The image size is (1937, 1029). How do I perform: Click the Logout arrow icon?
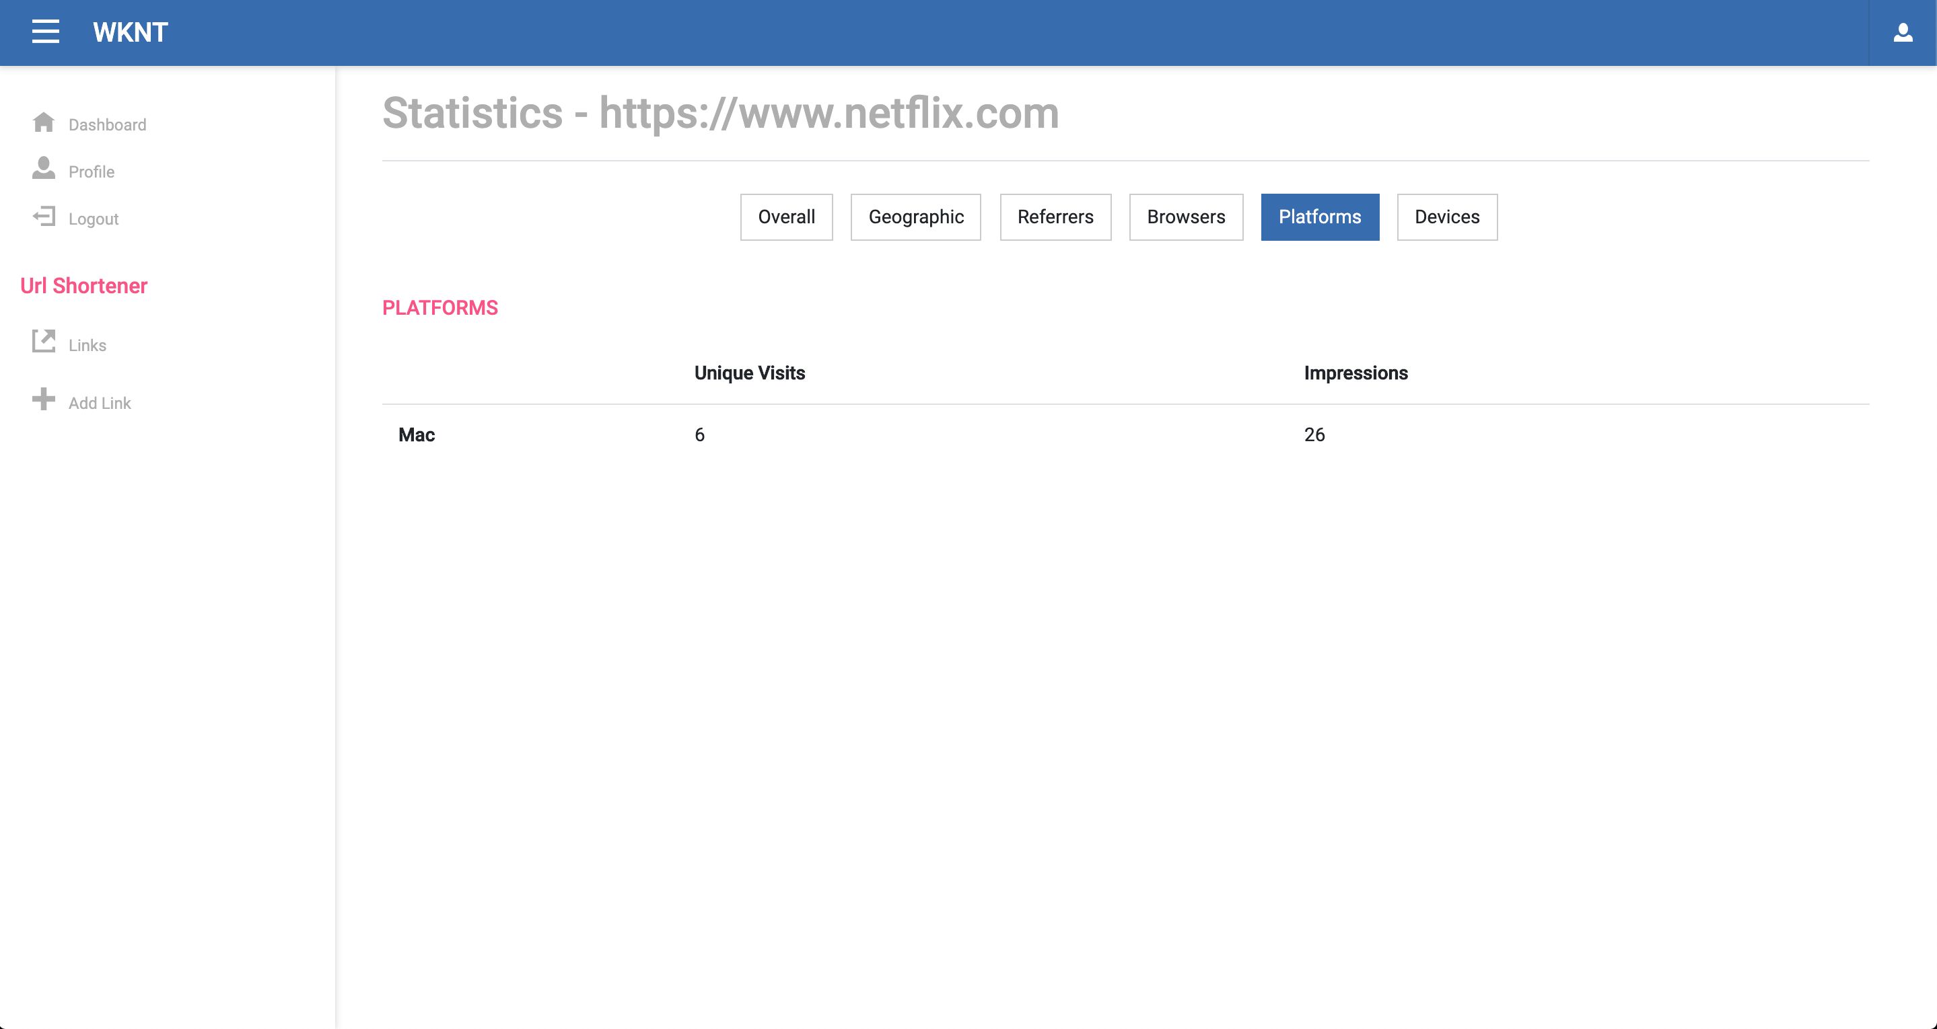(44, 217)
